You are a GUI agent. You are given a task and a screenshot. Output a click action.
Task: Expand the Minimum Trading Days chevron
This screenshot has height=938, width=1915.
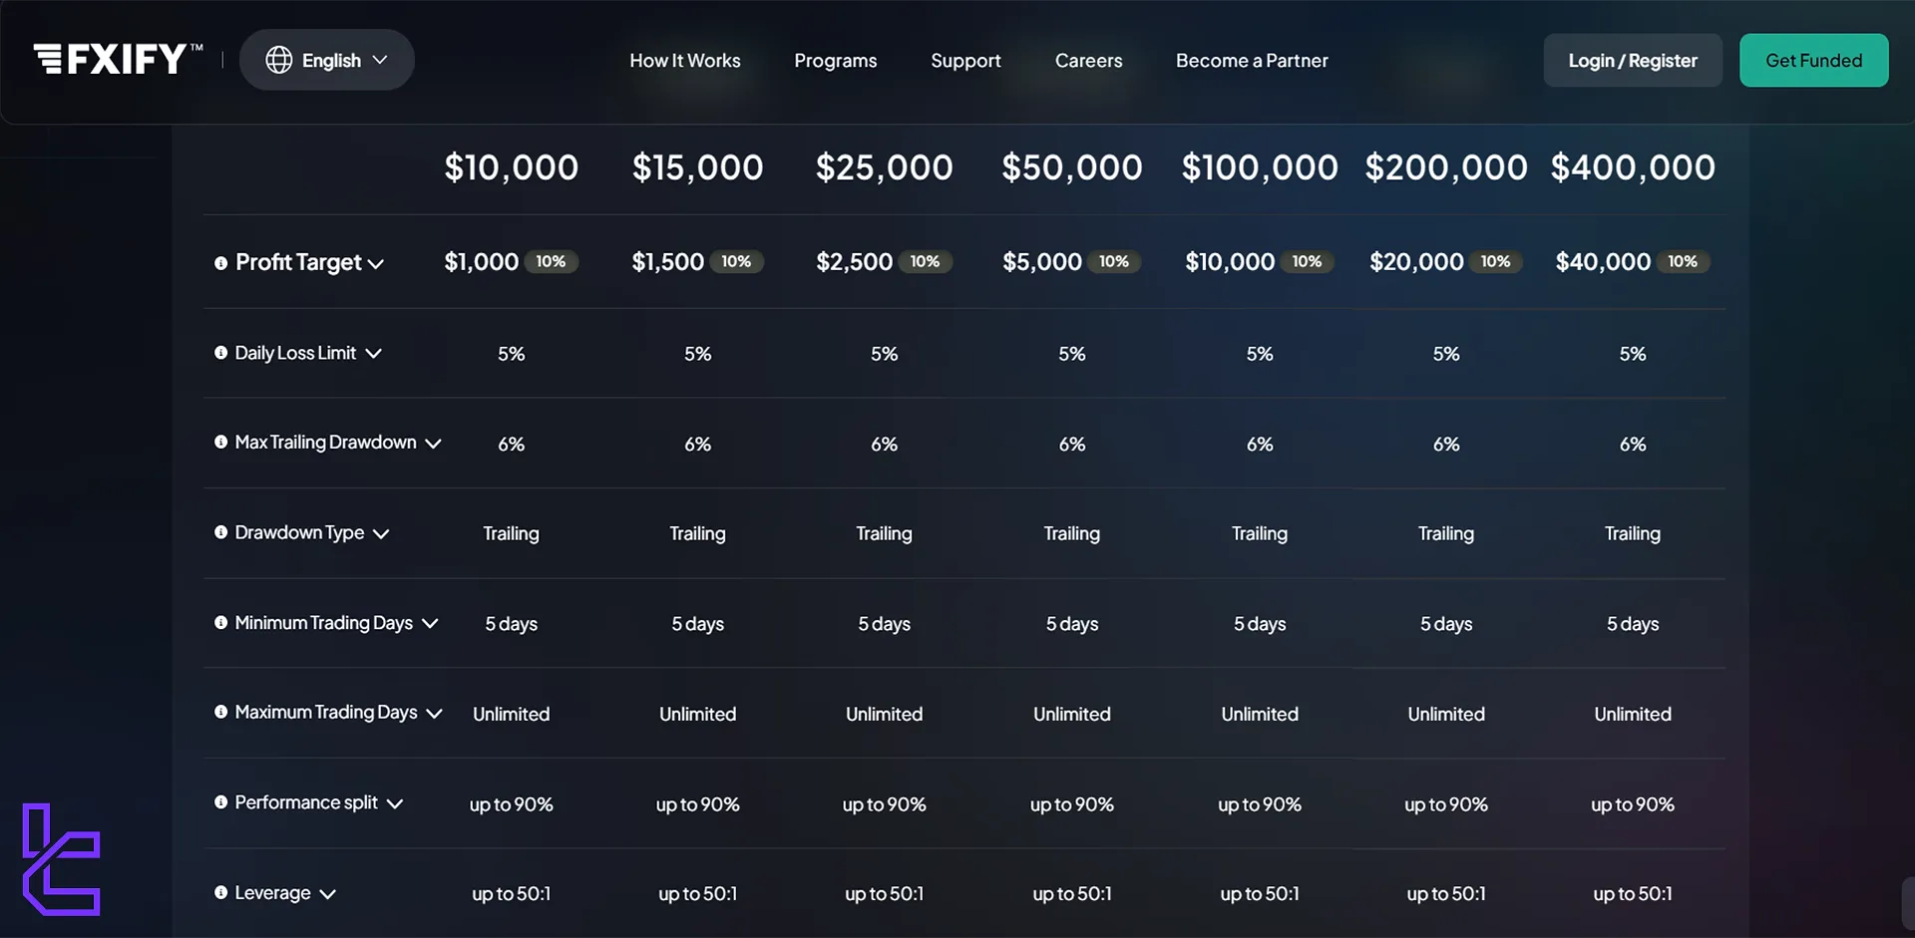point(430,624)
